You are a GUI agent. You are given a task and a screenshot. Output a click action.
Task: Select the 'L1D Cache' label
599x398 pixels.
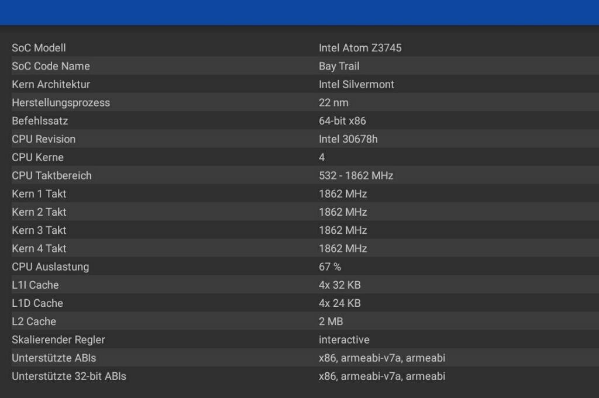click(37, 303)
